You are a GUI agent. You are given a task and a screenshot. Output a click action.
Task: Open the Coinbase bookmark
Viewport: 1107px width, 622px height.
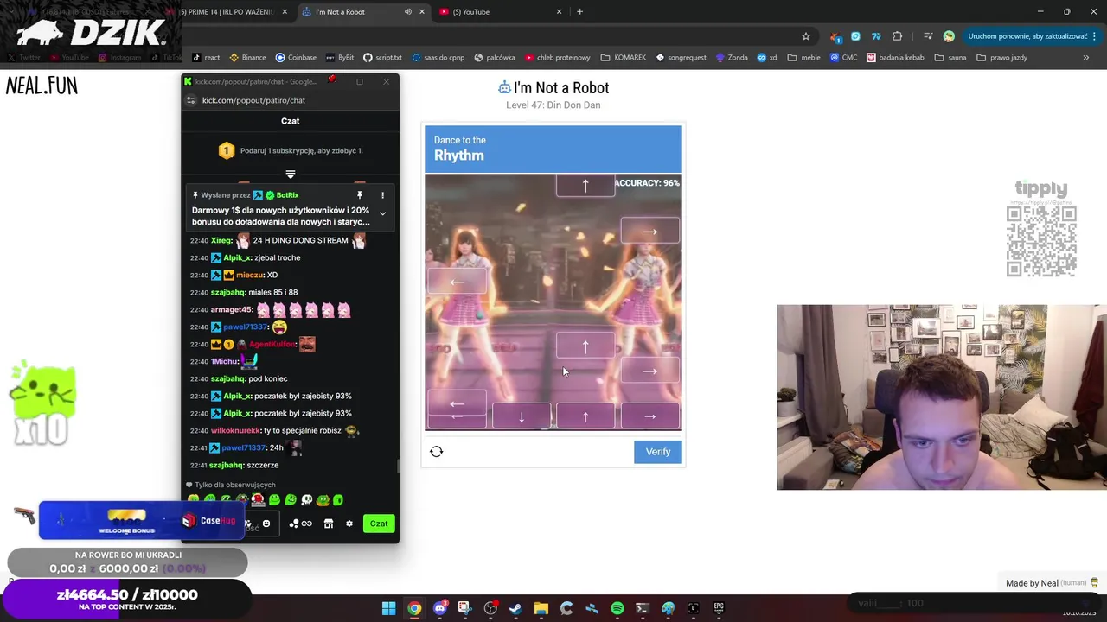[x=296, y=58]
